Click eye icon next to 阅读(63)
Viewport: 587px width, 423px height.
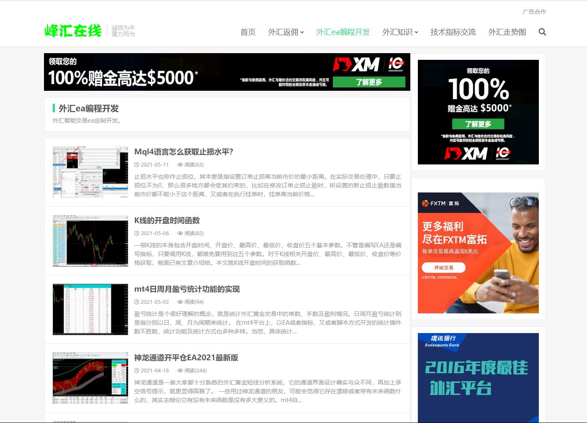[180, 165]
